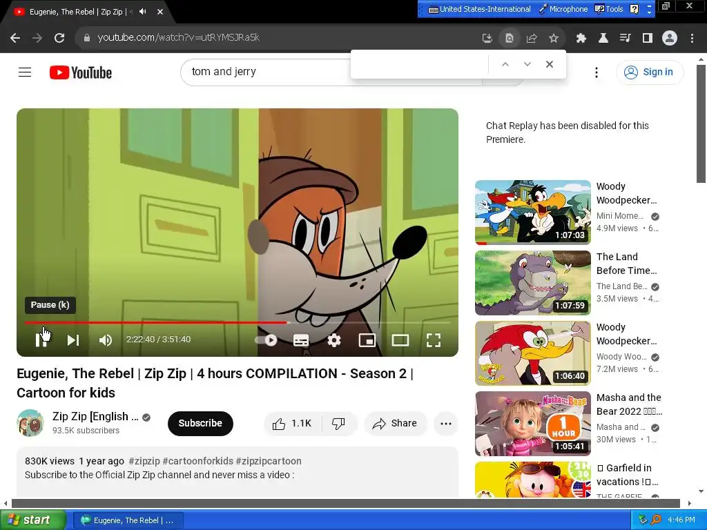Go forward in browser history
The width and height of the screenshot is (707, 530).
pos(37,38)
